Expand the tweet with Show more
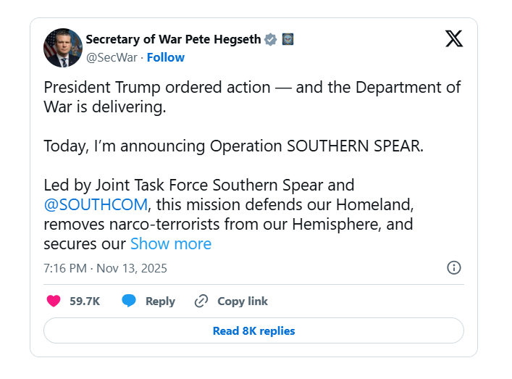 tap(171, 243)
